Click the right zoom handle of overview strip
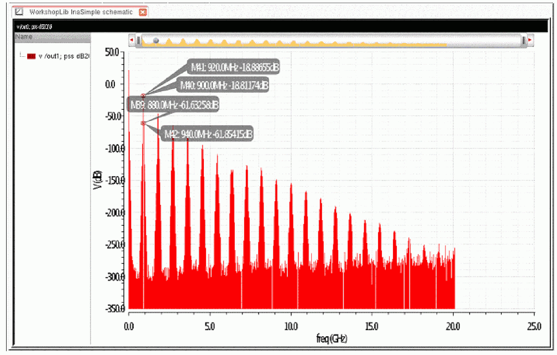This screenshot has height=355, width=557. (524, 40)
